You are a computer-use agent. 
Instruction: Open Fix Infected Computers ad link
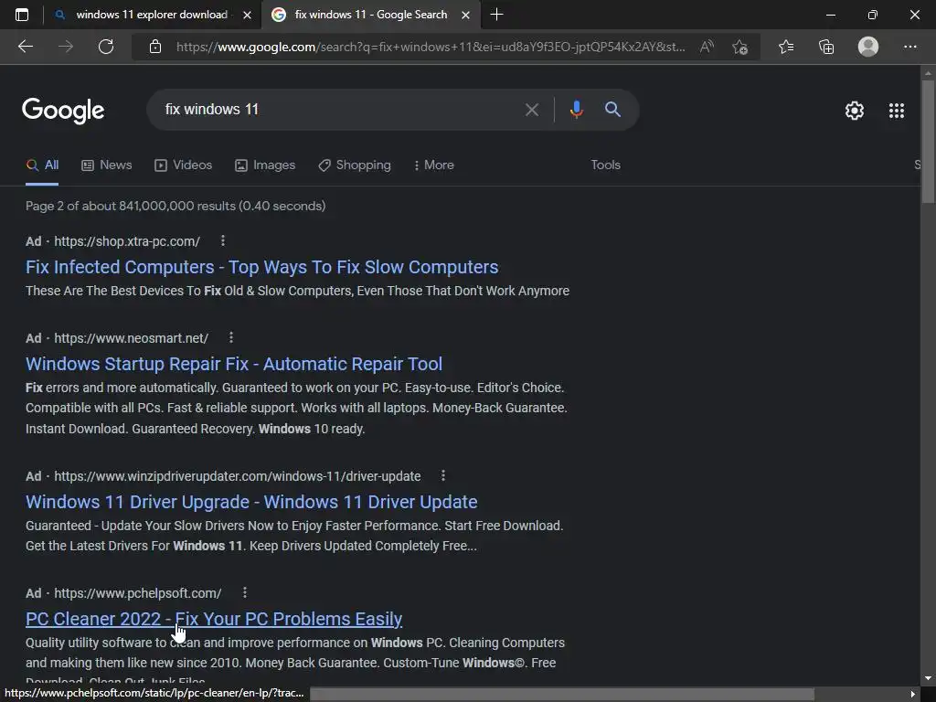pyautogui.click(x=262, y=267)
